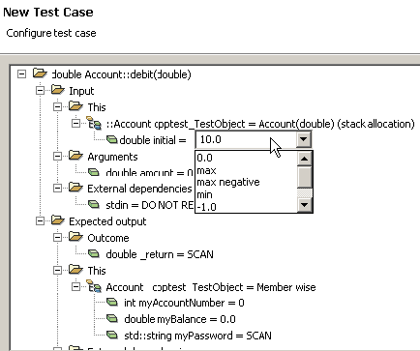Image resolution: width=420 pixels, height=351 pixels.
Task: Collapse the This node under Expected output
Action: (x=58, y=270)
